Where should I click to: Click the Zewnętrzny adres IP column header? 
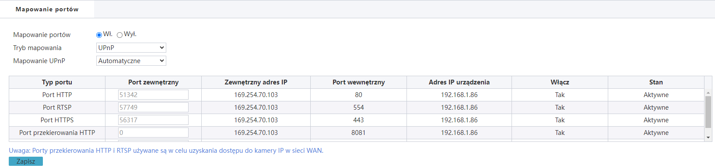click(256, 82)
